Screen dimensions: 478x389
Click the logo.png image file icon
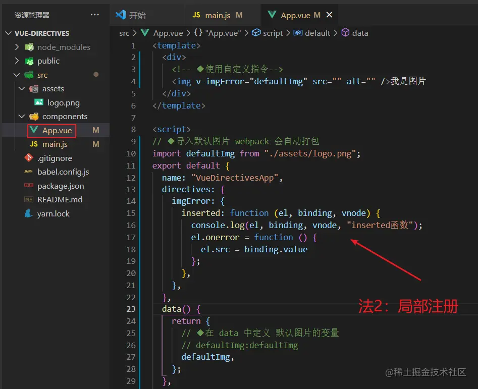click(x=39, y=102)
